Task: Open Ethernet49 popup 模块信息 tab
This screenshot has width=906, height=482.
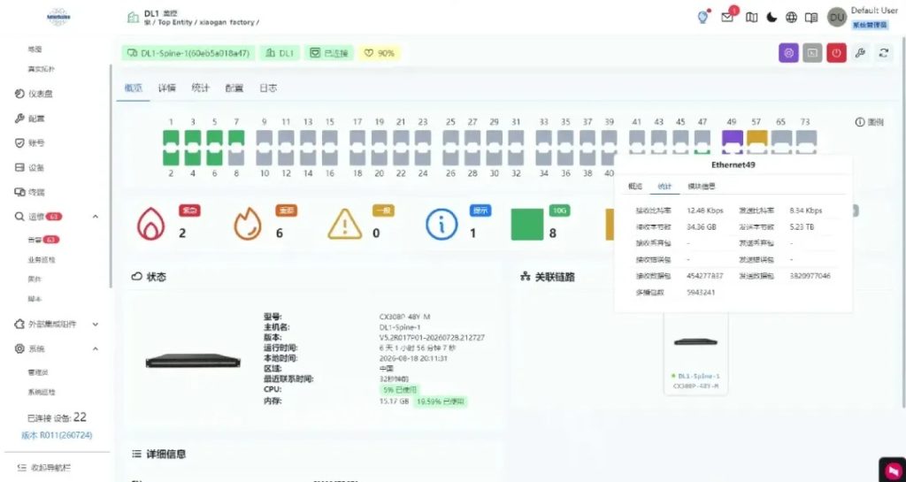Action: click(702, 187)
